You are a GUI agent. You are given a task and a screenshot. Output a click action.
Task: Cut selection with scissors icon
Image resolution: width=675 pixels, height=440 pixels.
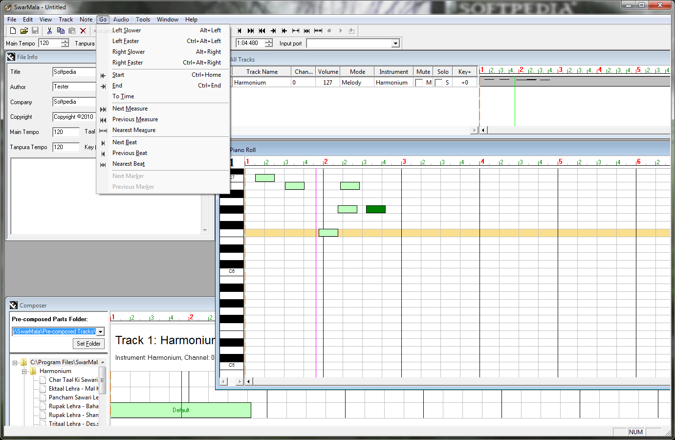click(49, 31)
